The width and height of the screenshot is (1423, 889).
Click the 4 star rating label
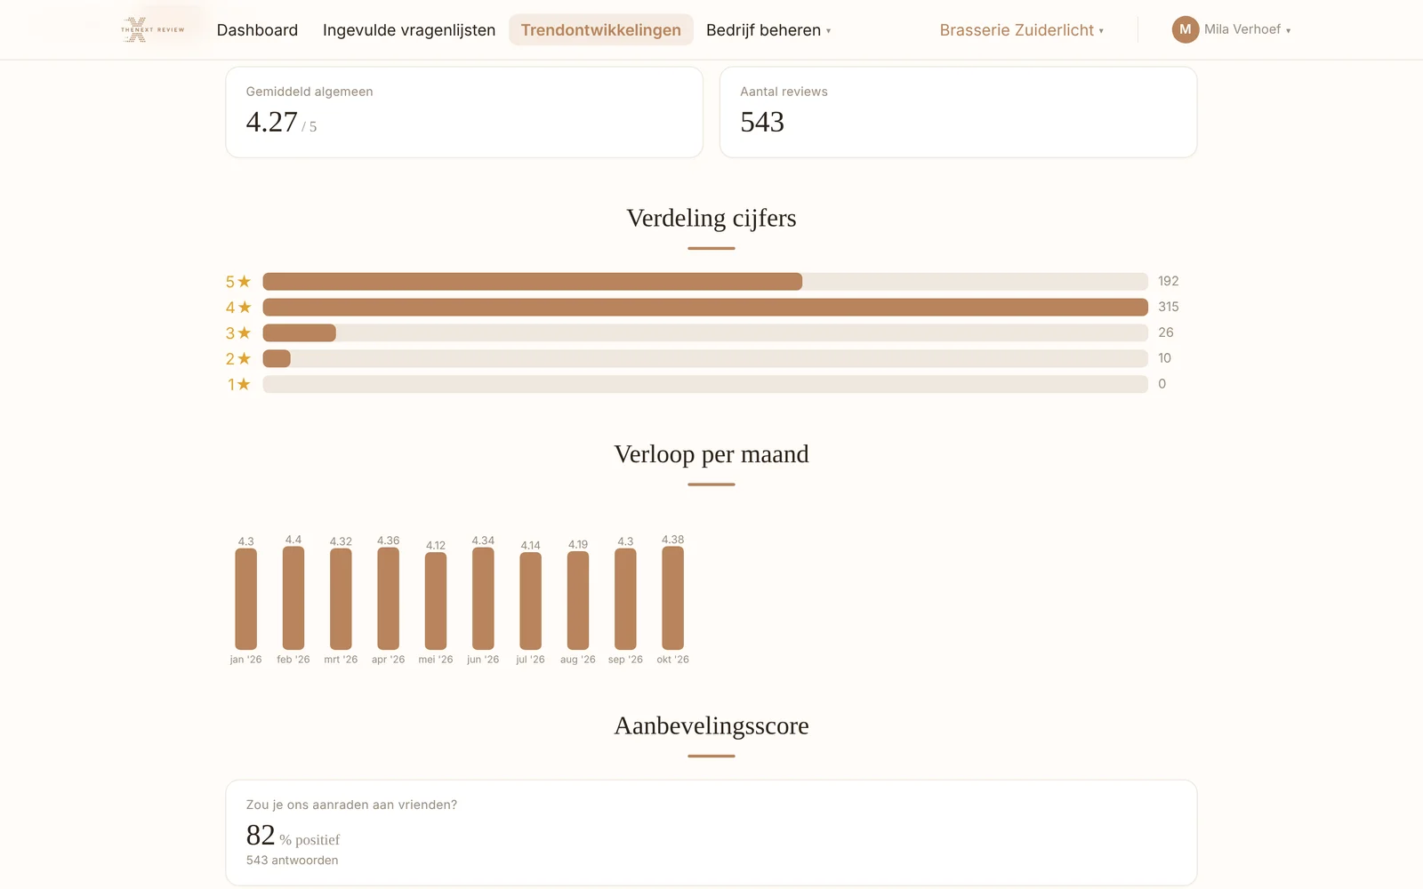[x=238, y=308]
